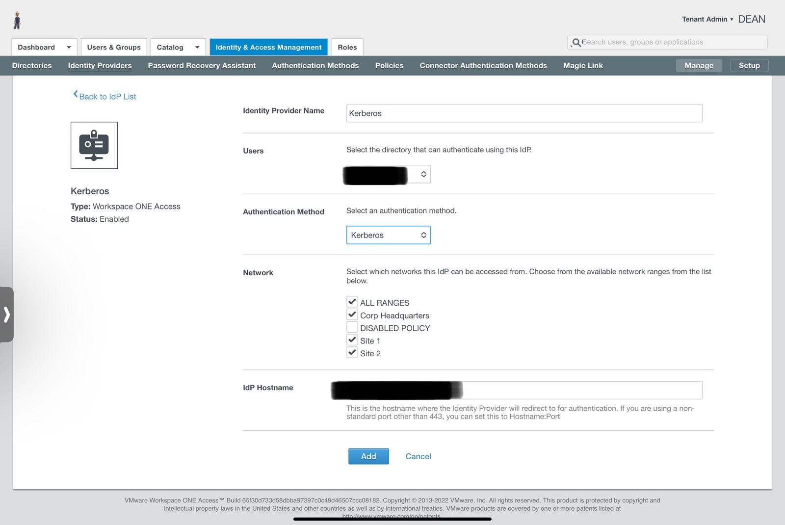The width and height of the screenshot is (785, 525).
Task: Click the Identity Provider Name field
Action: coord(524,113)
